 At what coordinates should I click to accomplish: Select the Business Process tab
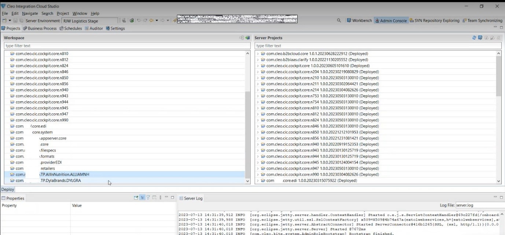point(40,29)
